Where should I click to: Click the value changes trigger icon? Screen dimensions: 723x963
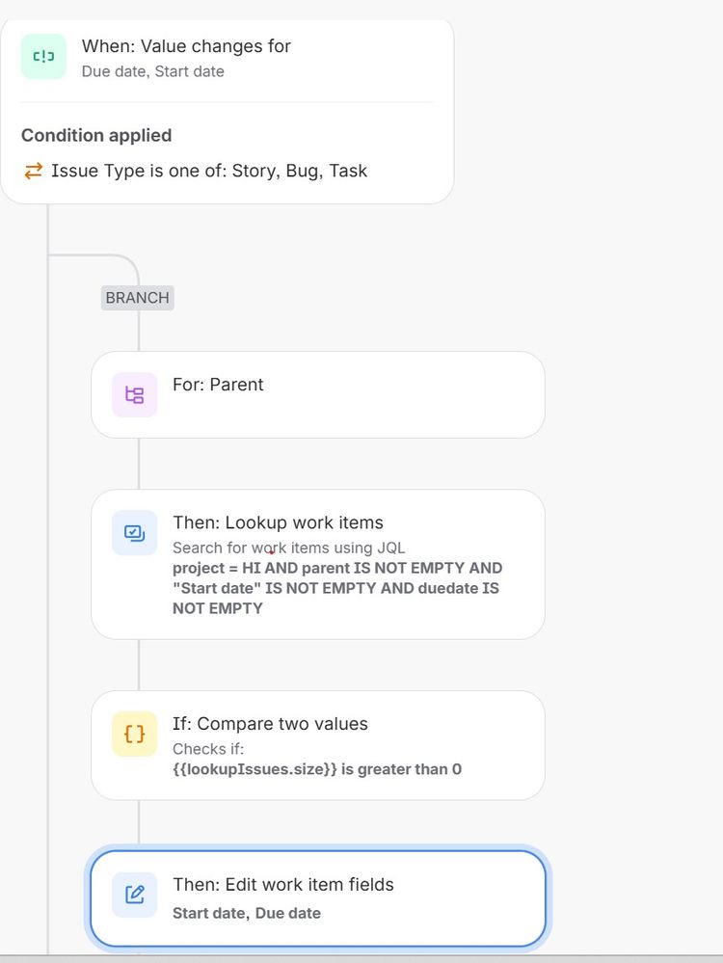(x=42, y=57)
